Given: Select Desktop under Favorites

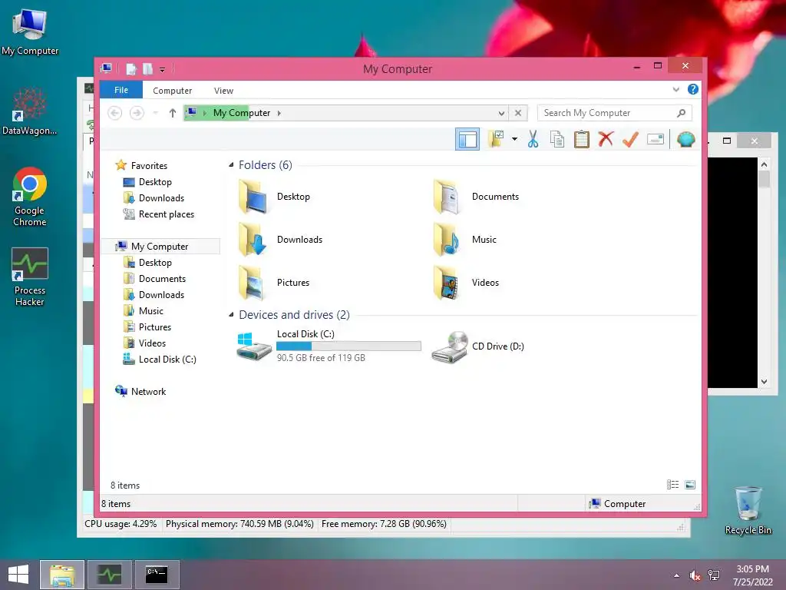Looking at the screenshot, I should pos(155,181).
